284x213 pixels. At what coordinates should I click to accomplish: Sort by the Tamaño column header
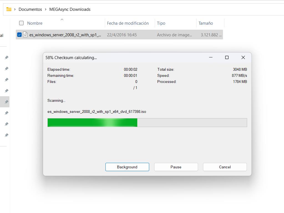pyautogui.click(x=206, y=23)
